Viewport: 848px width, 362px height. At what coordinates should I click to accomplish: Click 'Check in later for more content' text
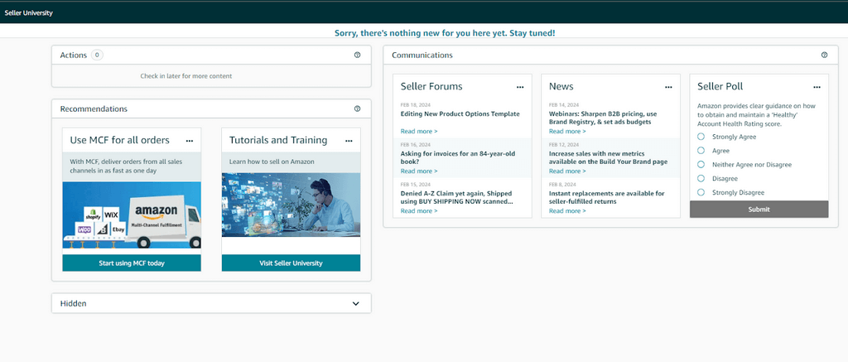point(186,76)
